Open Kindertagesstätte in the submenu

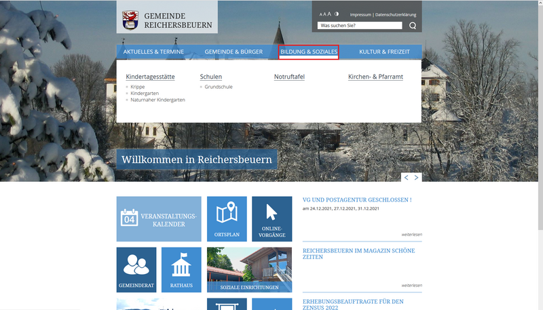[x=150, y=77]
